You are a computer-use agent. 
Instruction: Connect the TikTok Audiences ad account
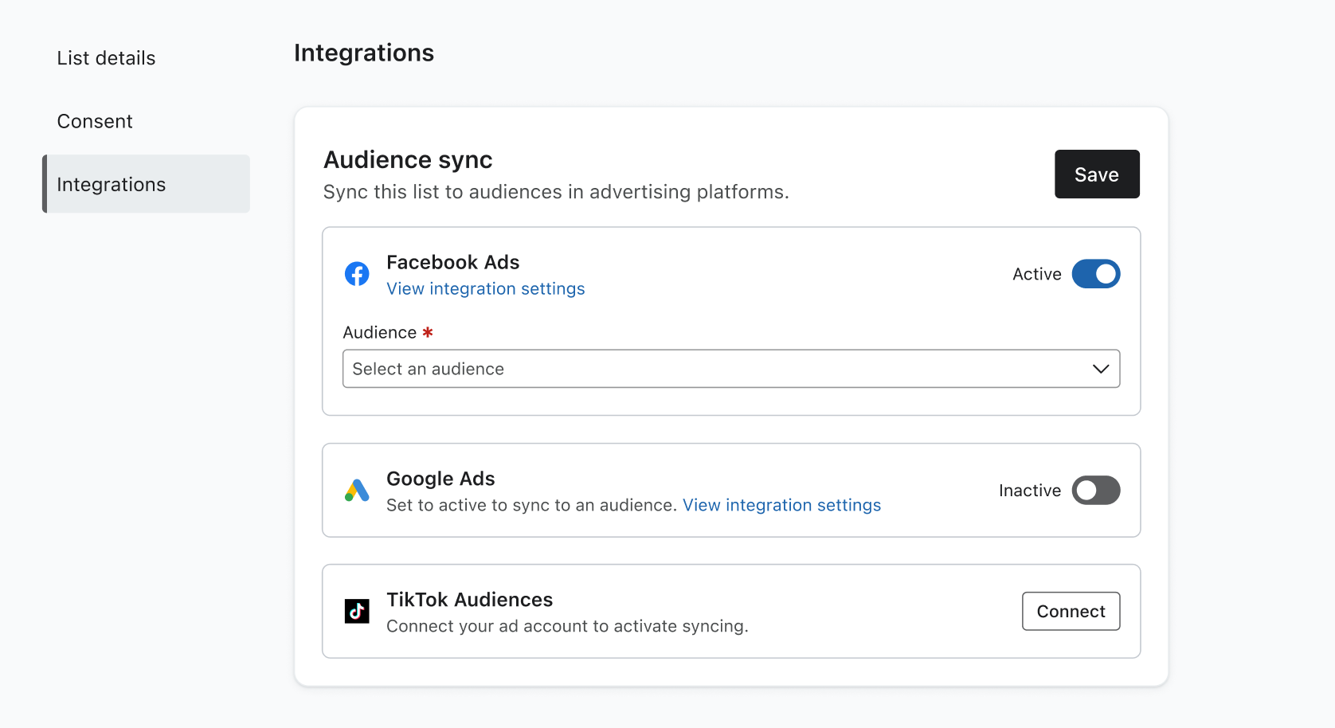pos(1071,611)
